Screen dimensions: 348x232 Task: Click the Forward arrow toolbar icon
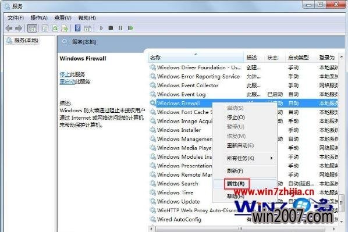coord(19,28)
